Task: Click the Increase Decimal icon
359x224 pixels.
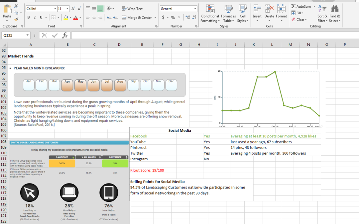Action: click(188, 18)
